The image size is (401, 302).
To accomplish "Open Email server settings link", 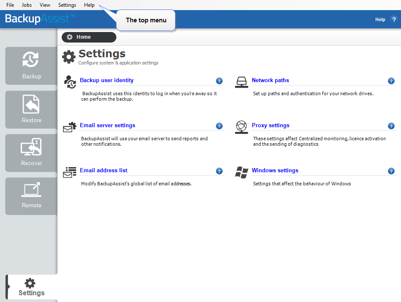I will point(107,126).
